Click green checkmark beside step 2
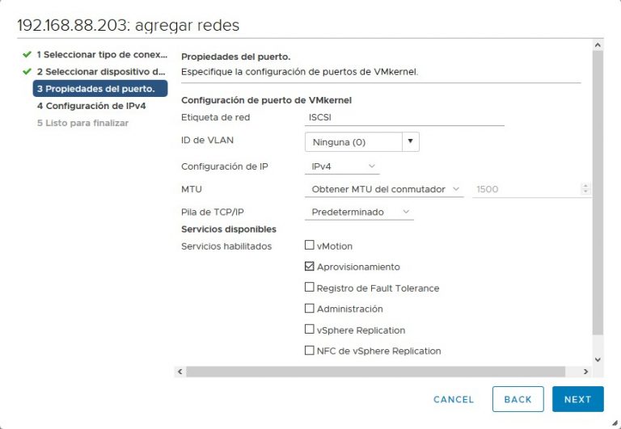 27,72
